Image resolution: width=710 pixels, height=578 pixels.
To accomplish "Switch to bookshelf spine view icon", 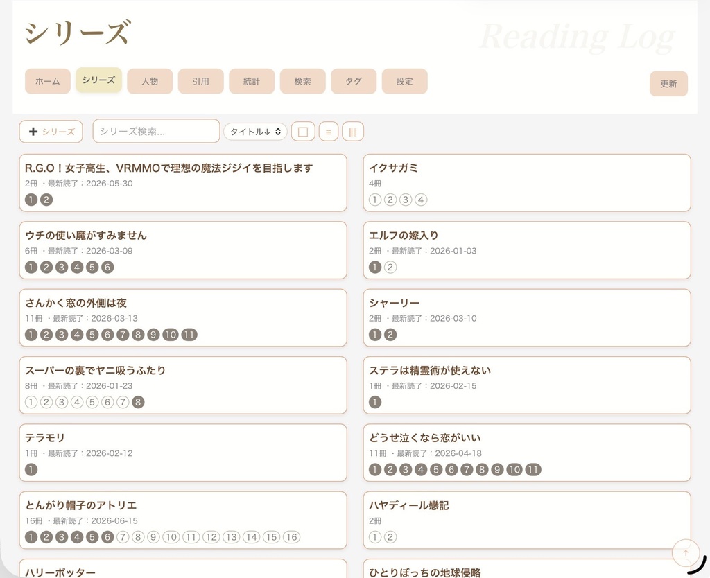I will click(x=353, y=132).
